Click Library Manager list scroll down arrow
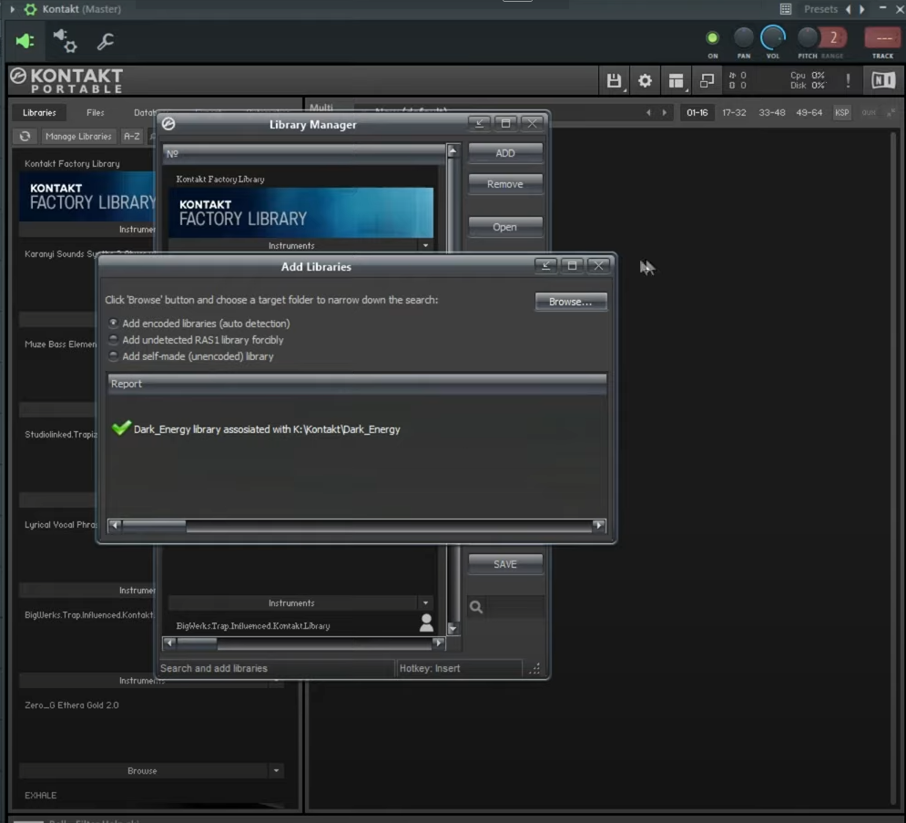This screenshot has height=823, width=906. point(453,629)
